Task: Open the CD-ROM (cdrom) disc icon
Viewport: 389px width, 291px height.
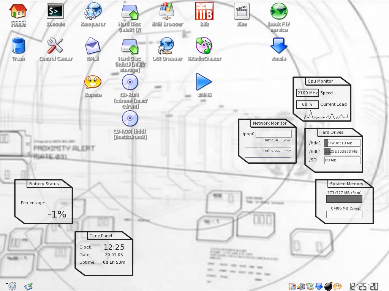Action: tap(130, 82)
